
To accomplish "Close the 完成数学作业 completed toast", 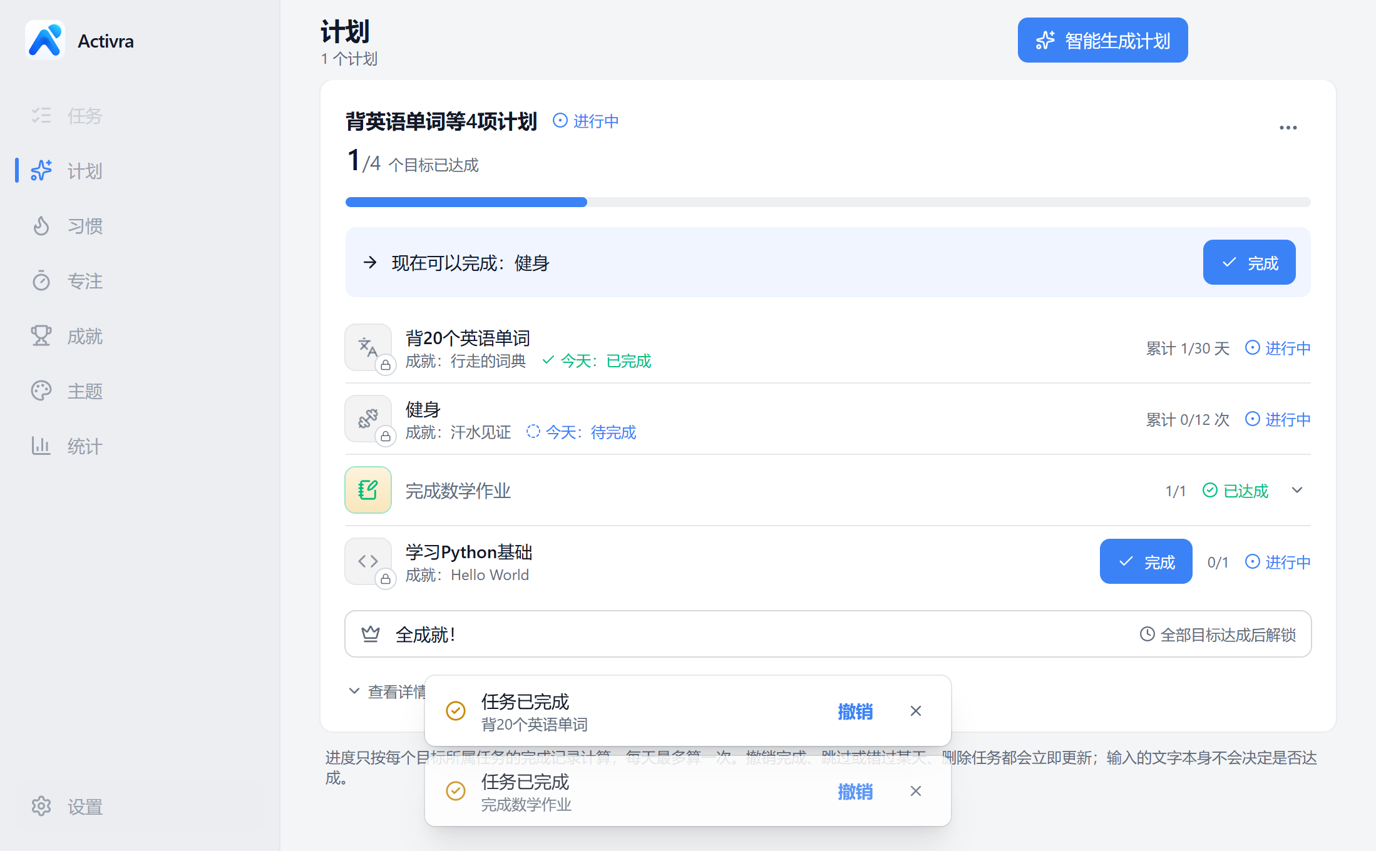I will pos(916,791).
